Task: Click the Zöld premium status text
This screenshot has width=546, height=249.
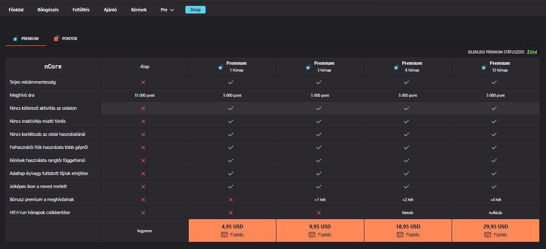Action: (532, 52)
